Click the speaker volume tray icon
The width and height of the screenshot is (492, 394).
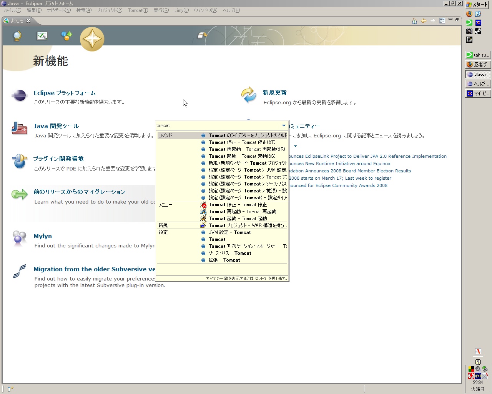coord(478,369)
